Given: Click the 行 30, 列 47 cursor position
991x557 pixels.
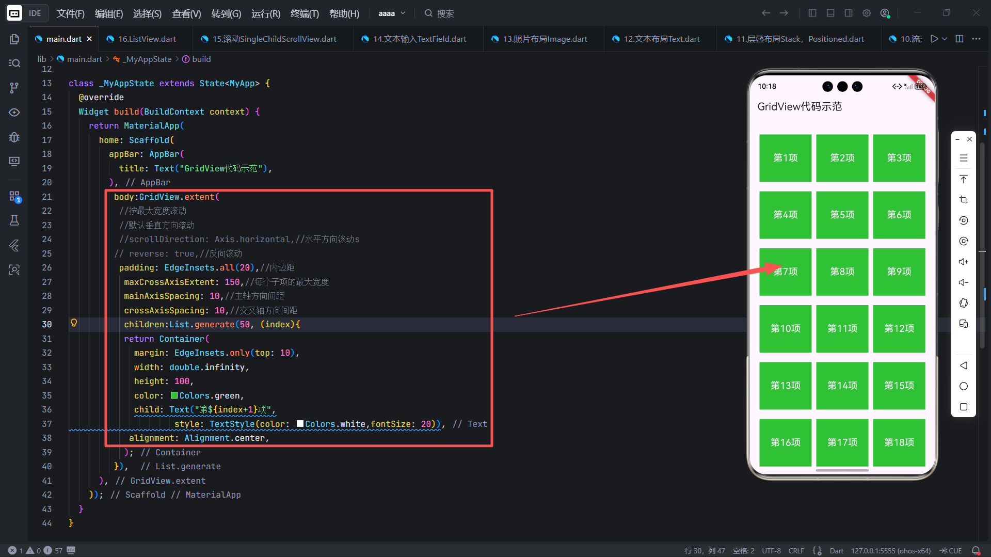Looking at the screenshot, I should point(705,550).
